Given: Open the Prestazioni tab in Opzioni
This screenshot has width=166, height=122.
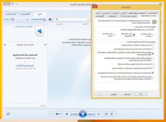Looking at the screenshot, I should coord(153,13).
